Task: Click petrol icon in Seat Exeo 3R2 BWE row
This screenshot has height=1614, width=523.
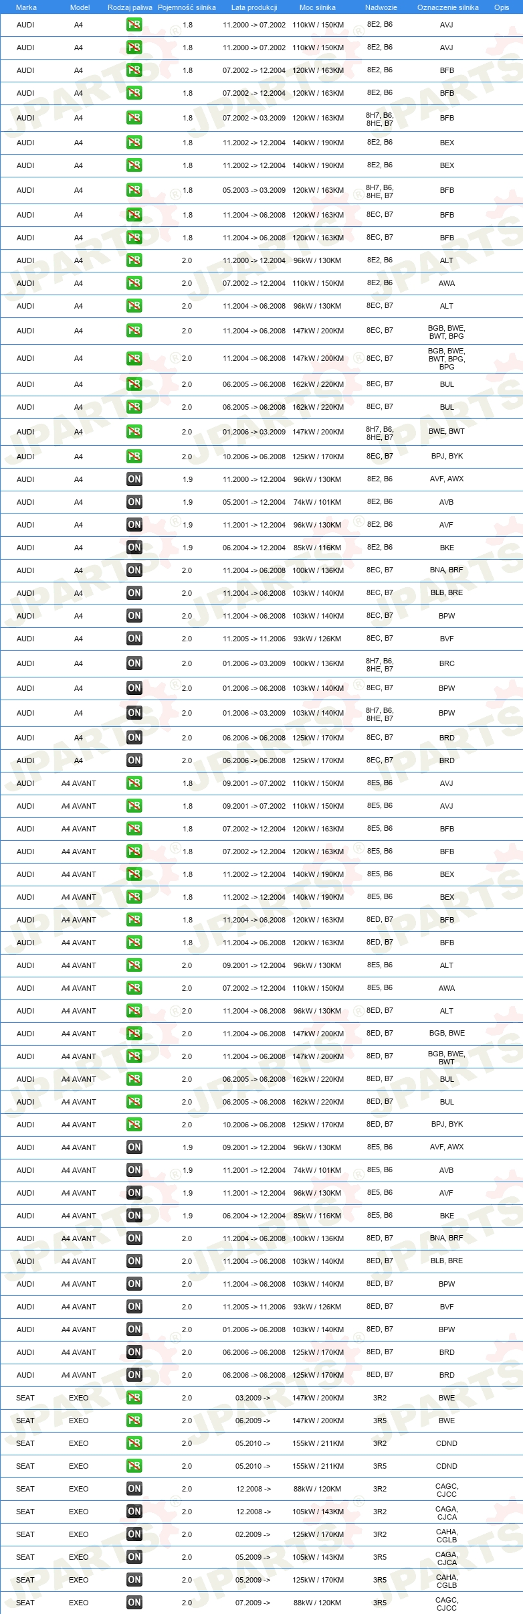Action: (x=134, y=1398)
